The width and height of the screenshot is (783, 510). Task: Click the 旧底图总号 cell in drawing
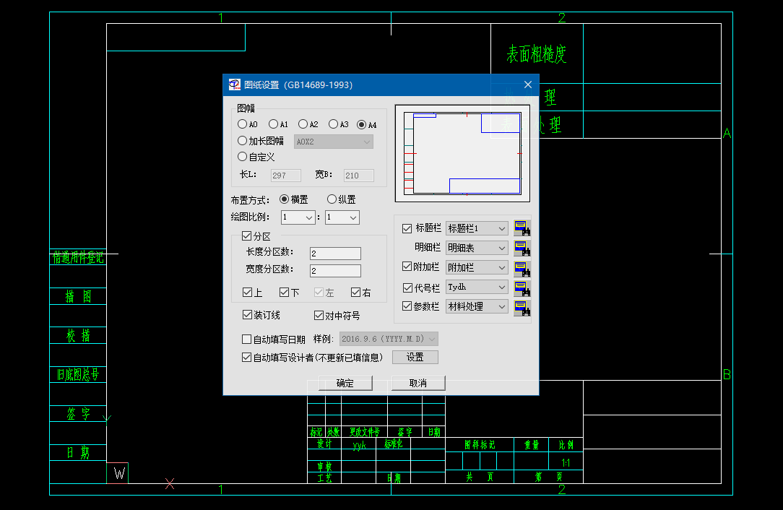tap(78, 374)
